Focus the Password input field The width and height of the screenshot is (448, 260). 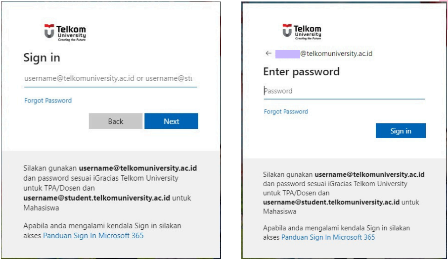pos(343,91)
